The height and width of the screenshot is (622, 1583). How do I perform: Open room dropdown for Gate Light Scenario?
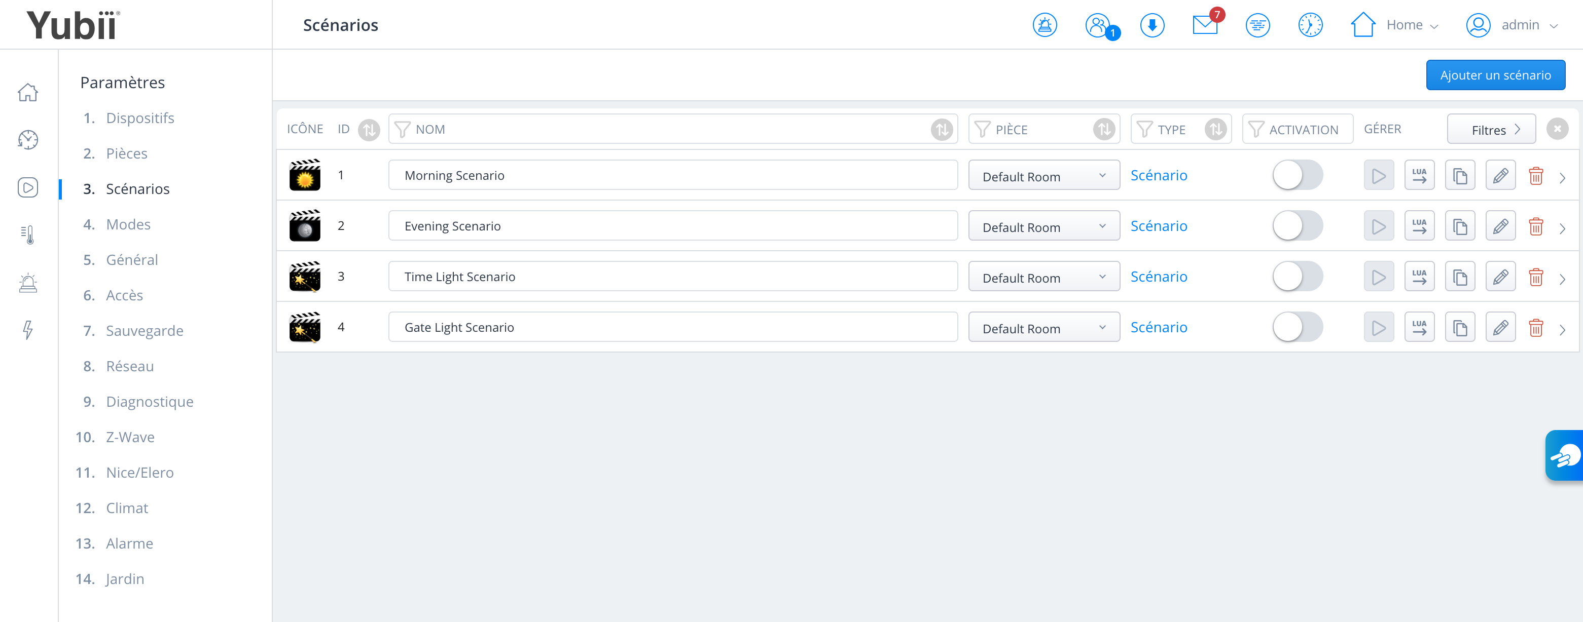[x=1044, y=327]
